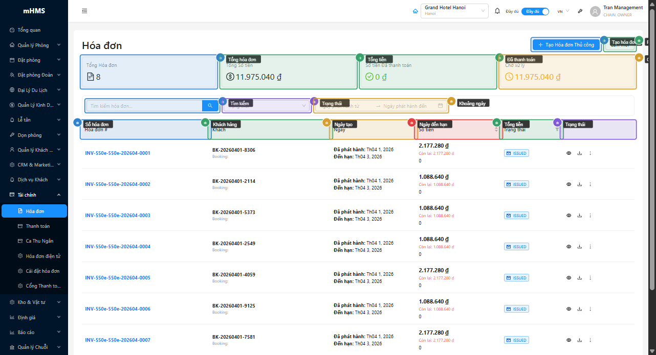
Task: Click the key icon in the top header
Action: tap(580, 11)
